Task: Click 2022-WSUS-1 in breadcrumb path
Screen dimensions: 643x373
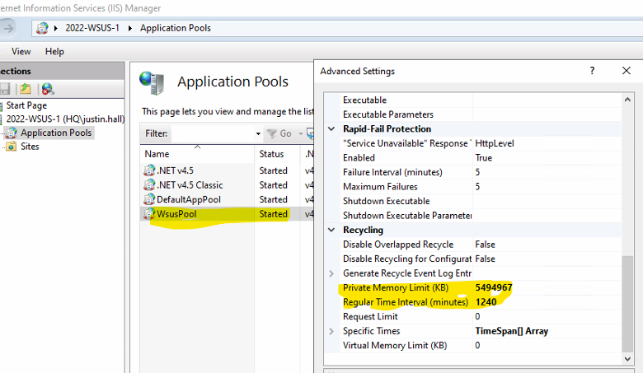Action: click(x=92, y=28)
